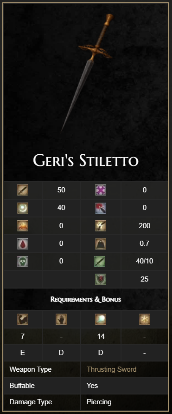Open the Thrusting Sword link
This screenshot has width=172, height=414.
(x=112, y=369)
